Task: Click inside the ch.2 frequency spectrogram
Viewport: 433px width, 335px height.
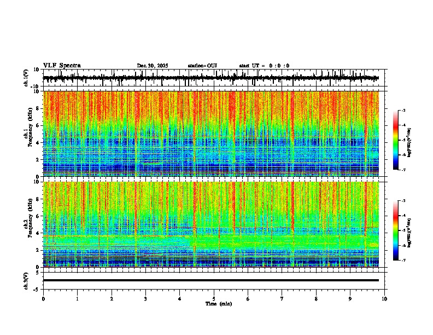Action: 211,224
